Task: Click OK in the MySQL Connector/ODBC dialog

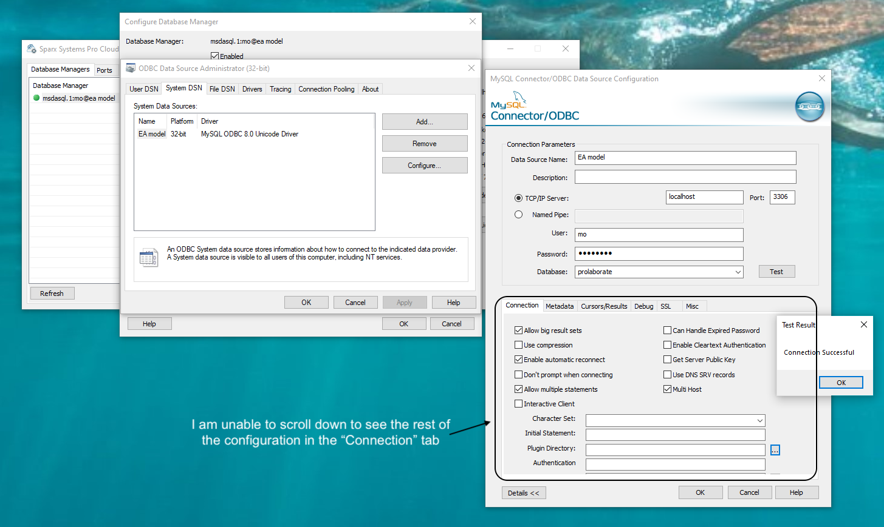Action: pyautogui.click(x=701, y=492)
